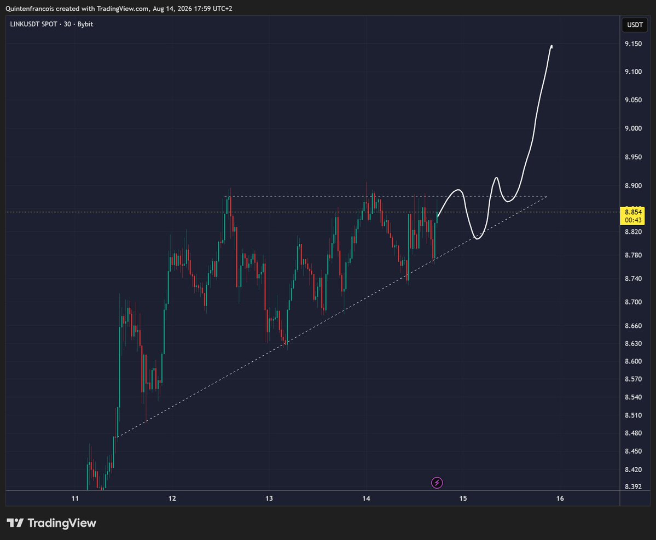Click the 9.050 price axis label
Viewport: 656px width, 540px height.
pyautogui.click(x=633, y=100)
